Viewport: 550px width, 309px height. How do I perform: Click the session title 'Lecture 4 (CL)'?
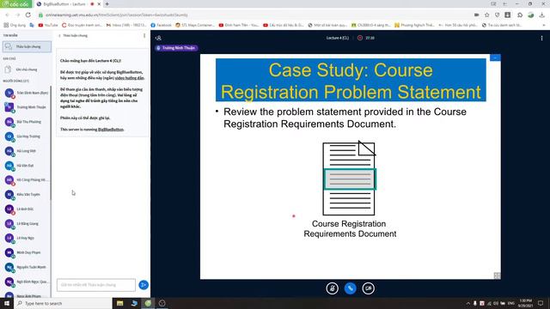click(x=338, y=38)
